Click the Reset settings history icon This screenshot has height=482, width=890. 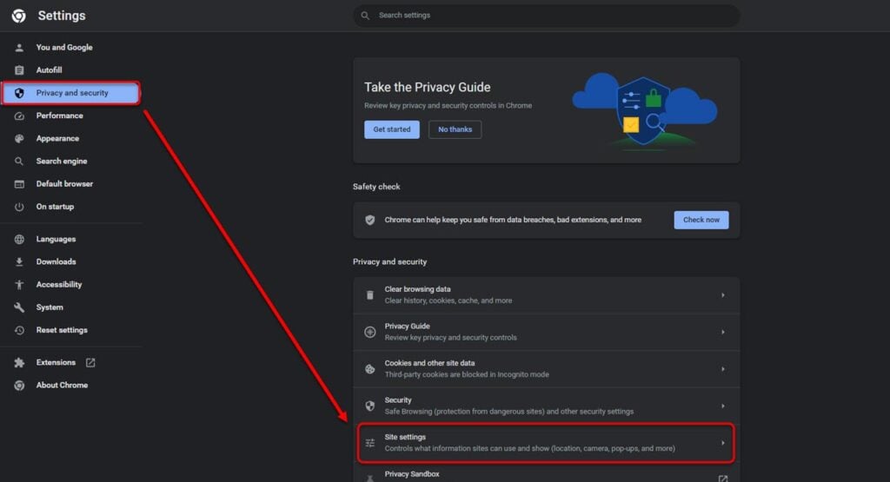tap(19, 330)
